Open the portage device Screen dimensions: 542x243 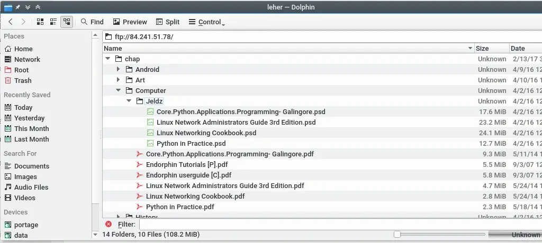click(26, 225)
